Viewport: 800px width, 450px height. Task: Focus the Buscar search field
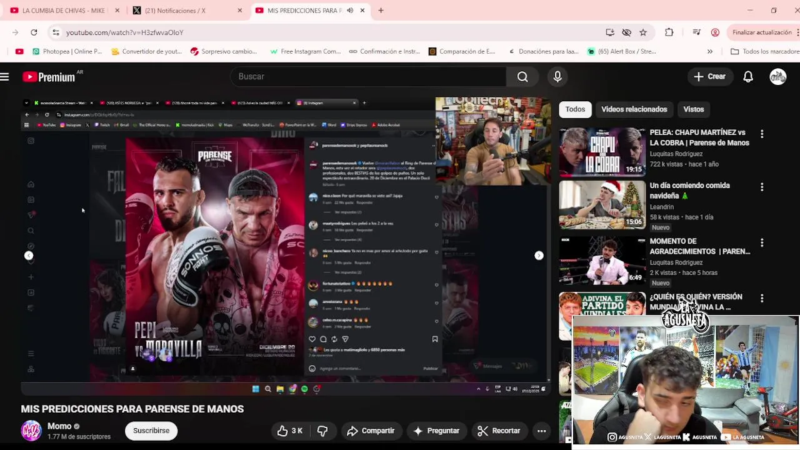369,76
